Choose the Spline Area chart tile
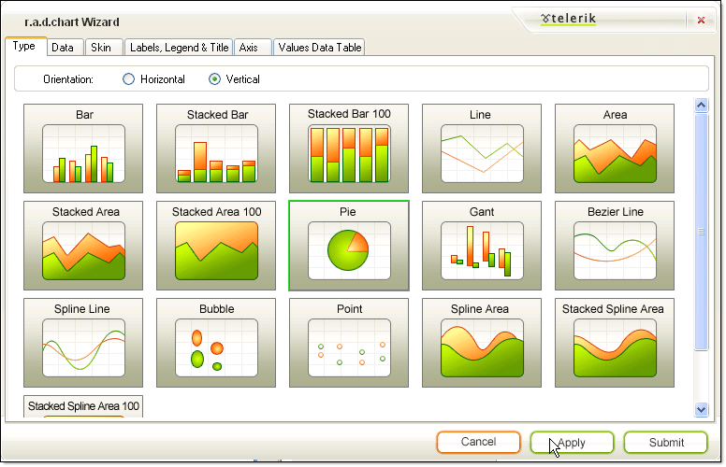726x467 pixels. coord(482,343)
